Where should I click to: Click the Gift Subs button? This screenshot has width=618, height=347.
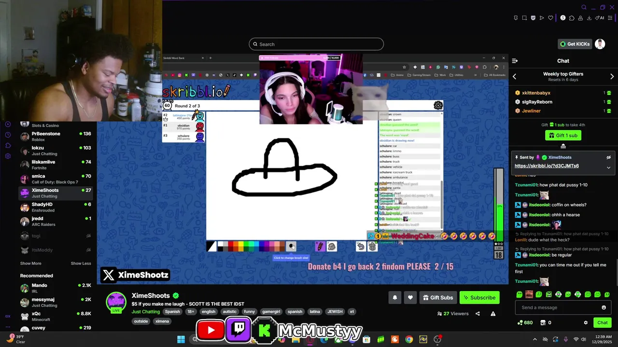(x=438, y=297)
